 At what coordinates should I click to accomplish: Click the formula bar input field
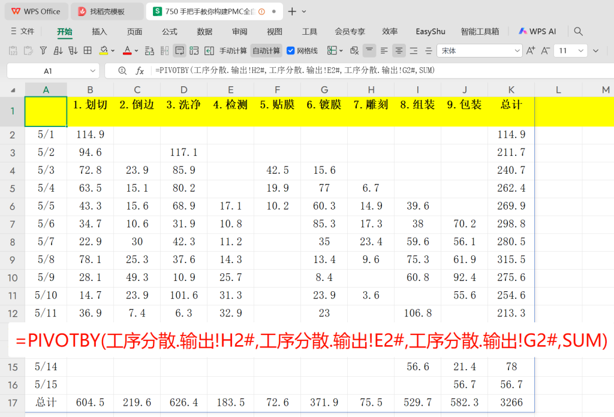[x=382, y=71]
